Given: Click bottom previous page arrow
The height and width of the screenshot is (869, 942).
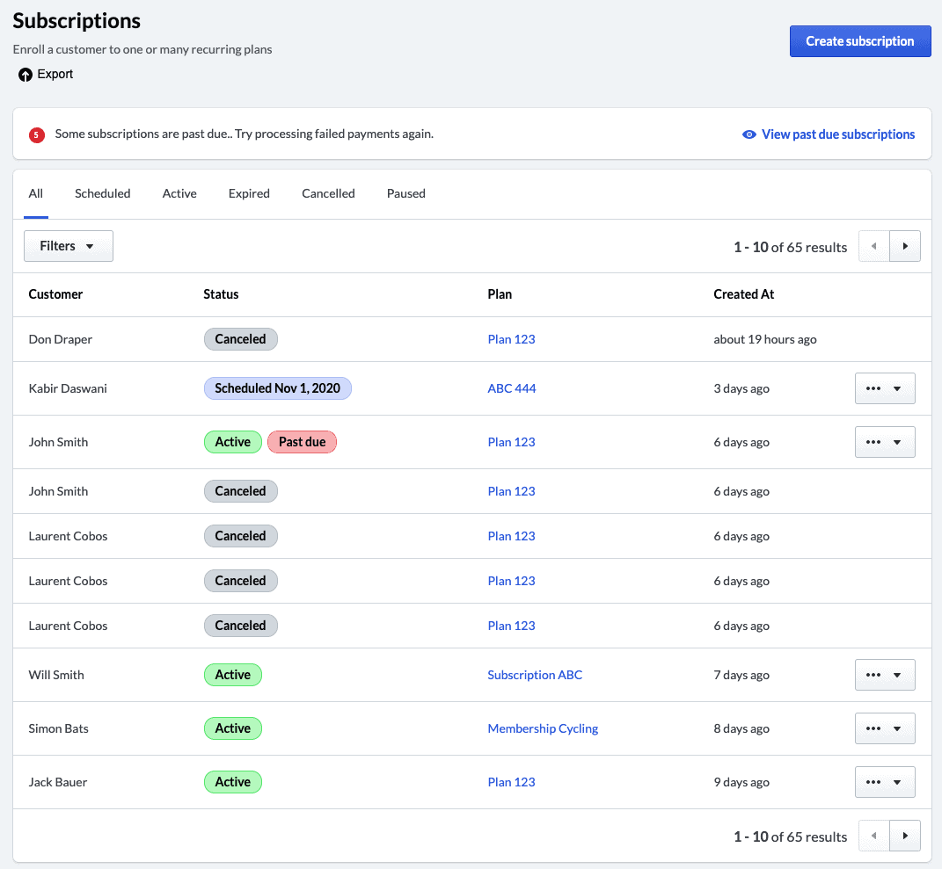Looking at the screenshot, I should click(873, 836).
